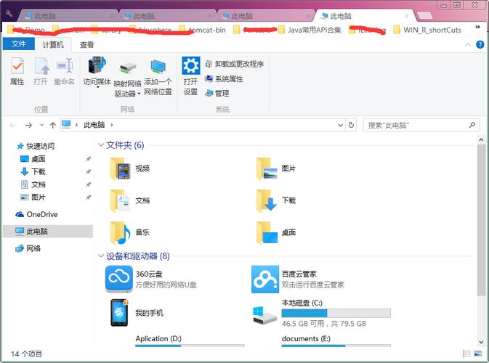
Task: Expand the chevron after 此电脑 in address bar
Action: (x=112, y=125)
